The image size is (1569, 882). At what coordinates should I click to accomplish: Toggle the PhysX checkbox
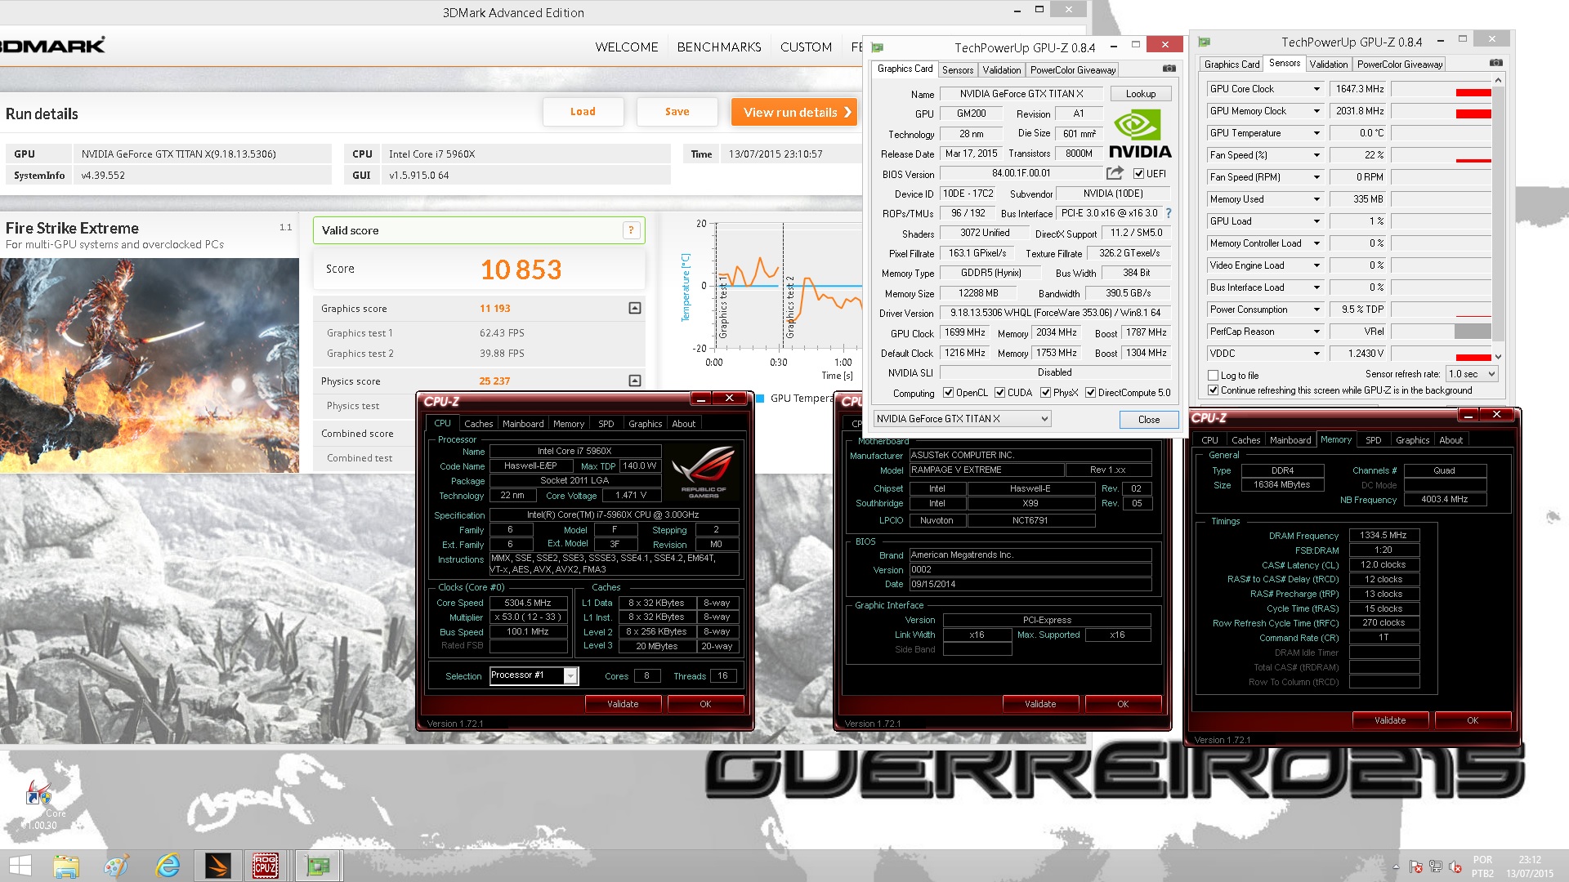(x=1045, y=392)
